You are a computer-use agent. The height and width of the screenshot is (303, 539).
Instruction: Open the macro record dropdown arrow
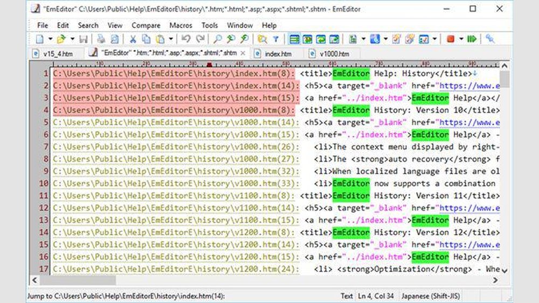pyautogui.click(x=461, y=39)
